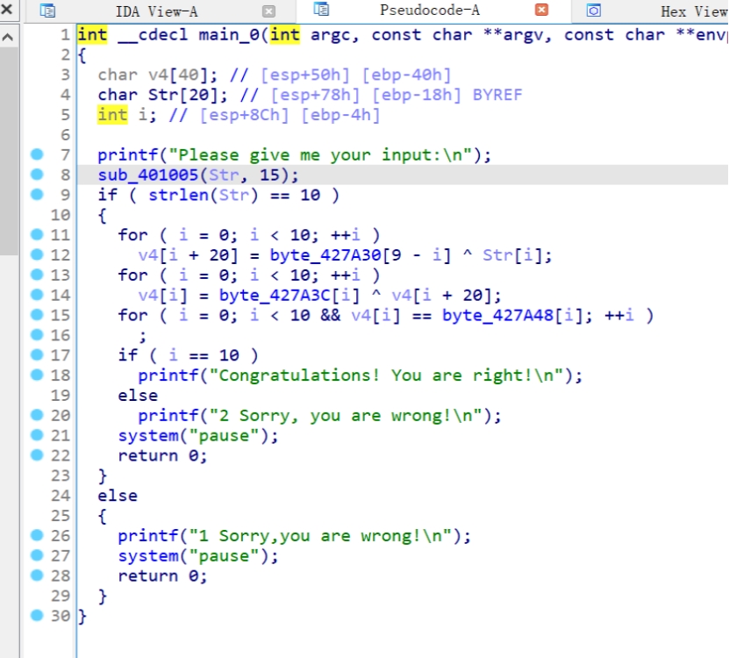This screenshot has height=658, width=729.
Task: Switch to the IDA View-A tab
Action: click(156, 11)
